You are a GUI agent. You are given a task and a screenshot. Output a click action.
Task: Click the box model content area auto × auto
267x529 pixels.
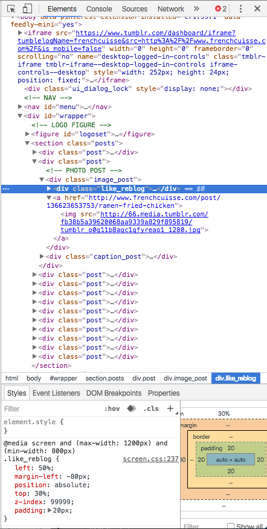click(x=231, y=459)
